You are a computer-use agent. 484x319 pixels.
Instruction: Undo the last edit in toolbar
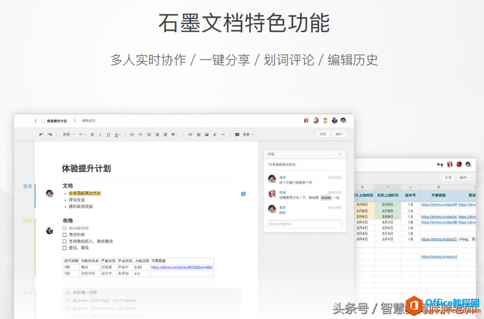pos(41,135)
